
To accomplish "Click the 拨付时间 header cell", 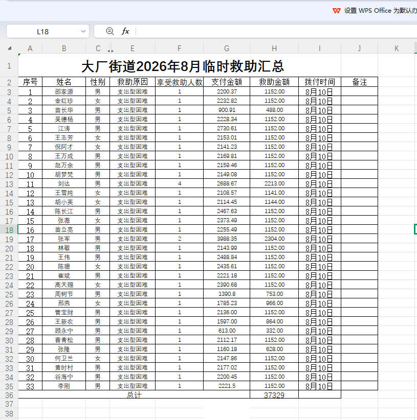I will coord(320,82).
